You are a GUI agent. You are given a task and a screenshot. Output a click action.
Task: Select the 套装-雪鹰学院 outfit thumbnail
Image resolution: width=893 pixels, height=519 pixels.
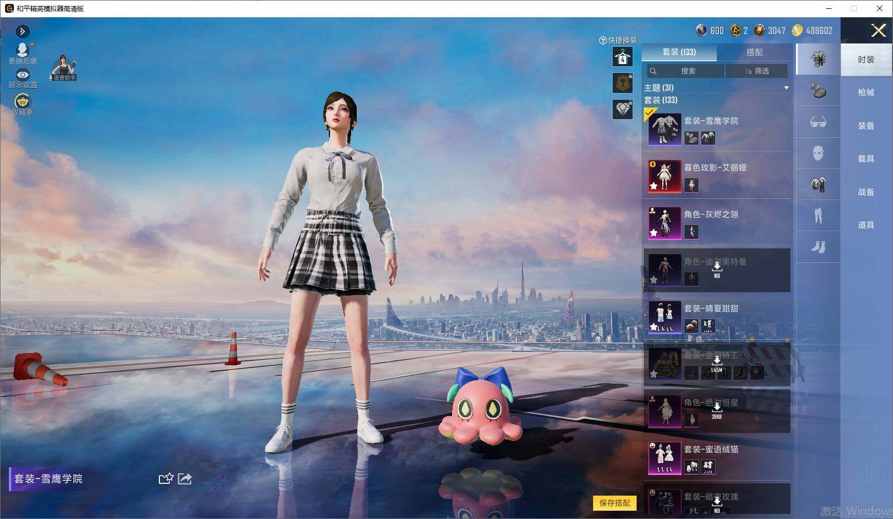tap(664, 129)
